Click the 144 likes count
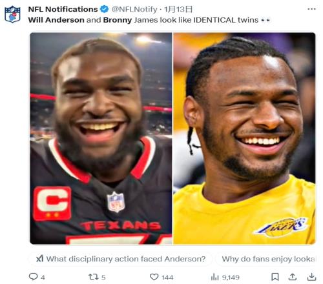This screenshot has height=284, width=323. pos(167,278)
